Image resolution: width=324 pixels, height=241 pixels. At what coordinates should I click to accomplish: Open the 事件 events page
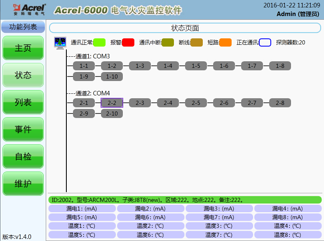coord(23,130)
